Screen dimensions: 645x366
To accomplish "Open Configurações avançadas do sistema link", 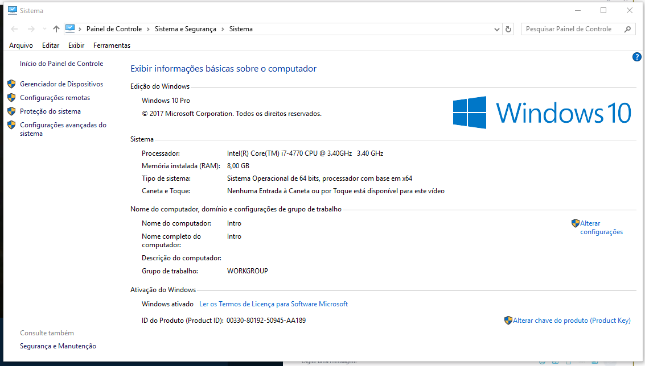I will [63, 129].
